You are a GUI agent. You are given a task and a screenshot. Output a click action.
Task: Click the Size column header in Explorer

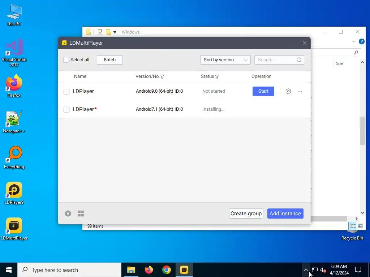click(340, 63)
